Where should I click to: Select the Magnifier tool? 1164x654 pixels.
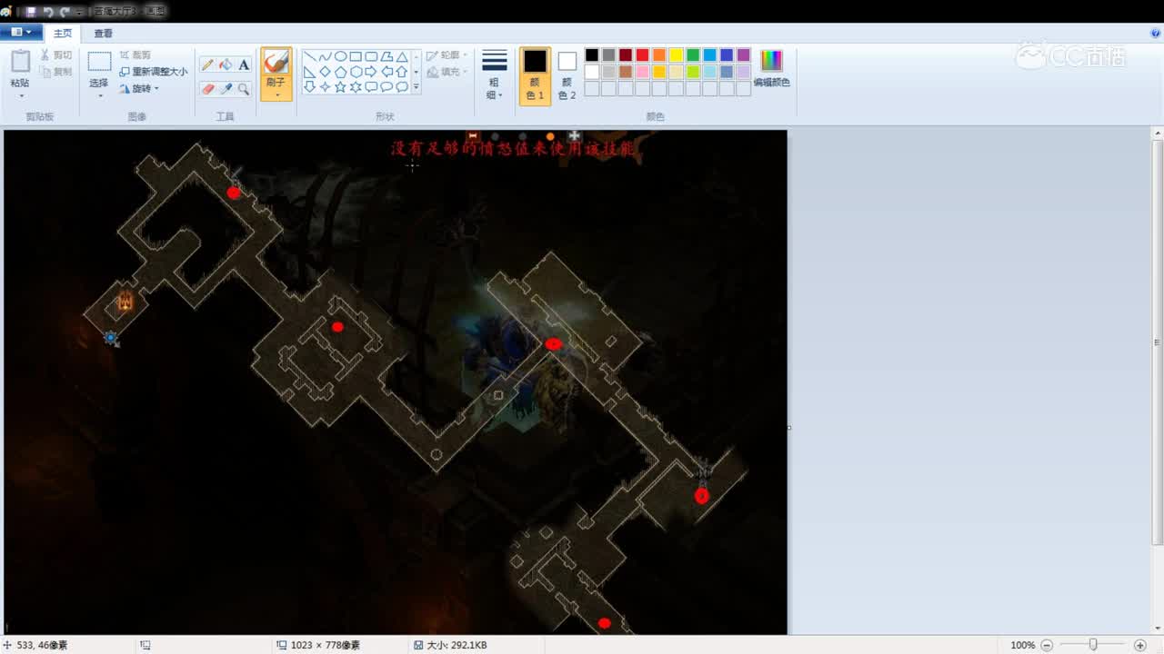pos(244,89)
